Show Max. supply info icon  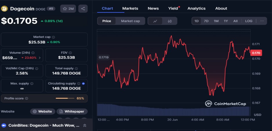click(32, 83)
